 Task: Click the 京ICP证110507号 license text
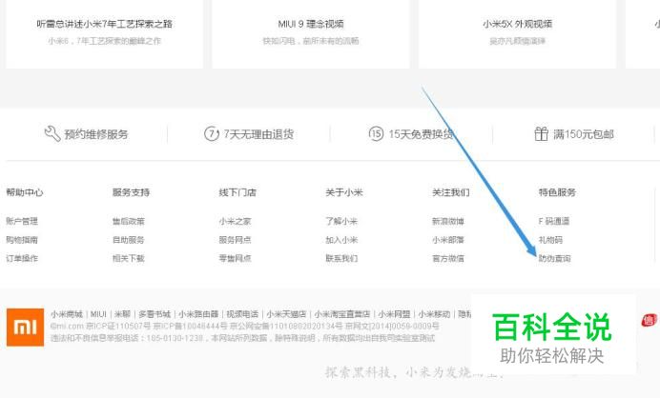coord(118,327)
